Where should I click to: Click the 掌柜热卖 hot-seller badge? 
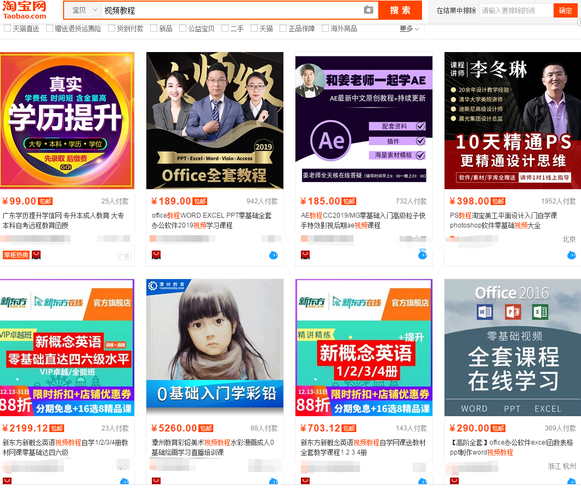(16, 255)
